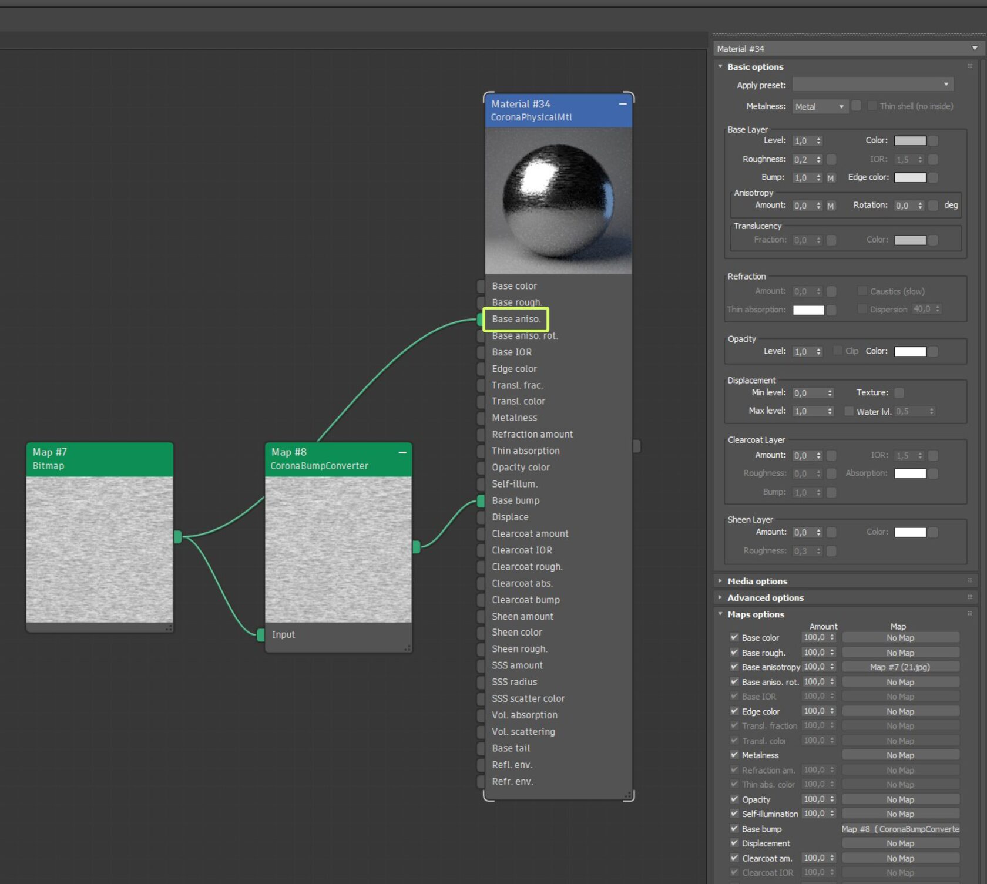Toggle the Base anisotropy map checkbox
The image size is (987, 884).
pos(734,667)
